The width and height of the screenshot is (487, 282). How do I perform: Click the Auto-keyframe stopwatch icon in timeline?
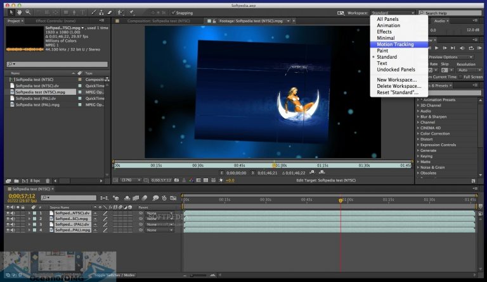point(164,198)
